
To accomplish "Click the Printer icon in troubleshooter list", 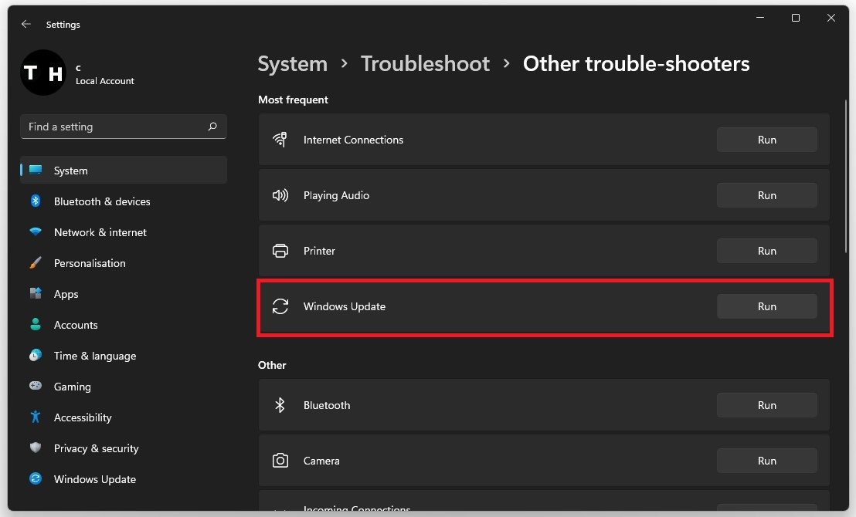I will (280, 251).
